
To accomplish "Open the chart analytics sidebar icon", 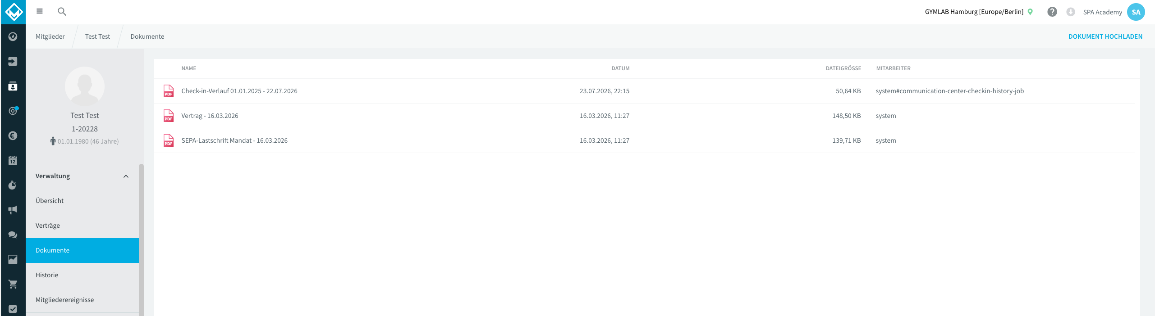I will (13, 259).
